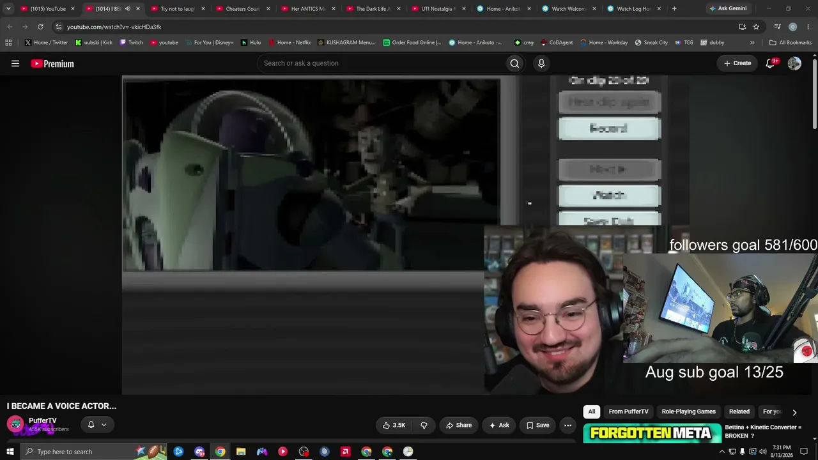Image resolution: width=818 pixels, height=460 pixels.
Task: Save video to a playlist
Action: (x=537, y=425)
